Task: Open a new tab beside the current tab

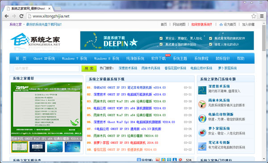Action: point(58,8)
